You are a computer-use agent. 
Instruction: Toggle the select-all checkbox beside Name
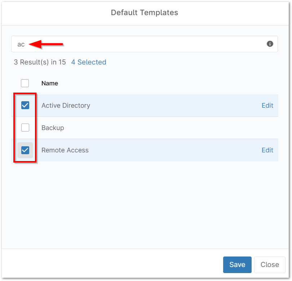(x=25, y=83)
